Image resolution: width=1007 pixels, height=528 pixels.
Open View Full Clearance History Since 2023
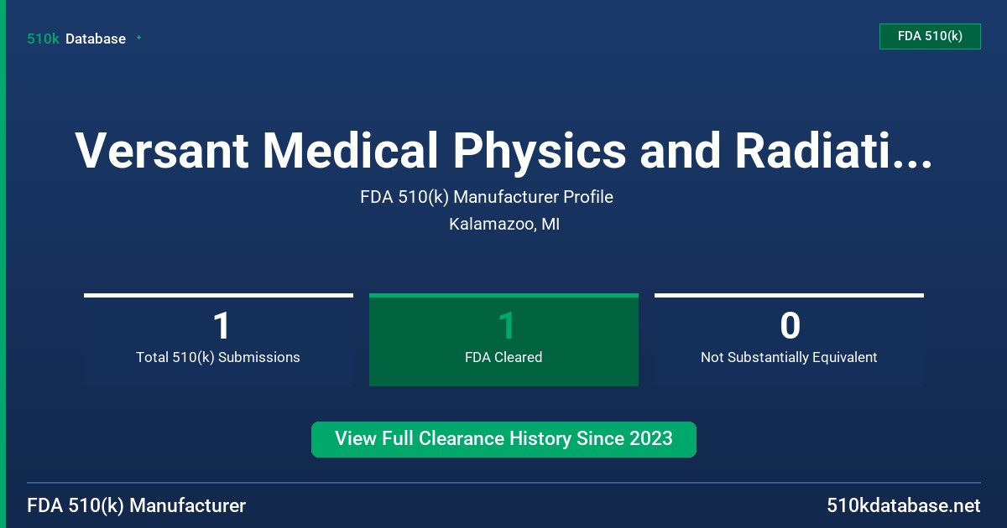(x=503, y=439)
